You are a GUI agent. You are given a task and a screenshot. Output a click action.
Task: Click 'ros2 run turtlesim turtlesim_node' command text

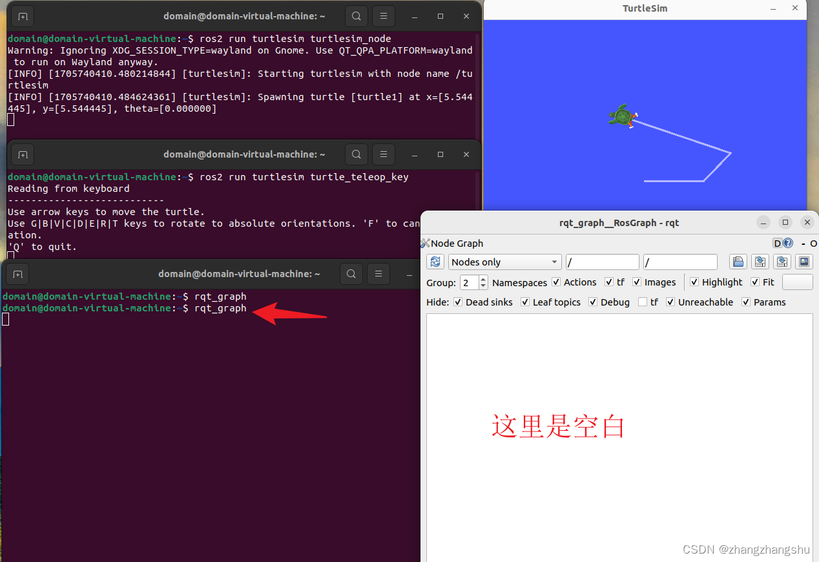point(295,39)
